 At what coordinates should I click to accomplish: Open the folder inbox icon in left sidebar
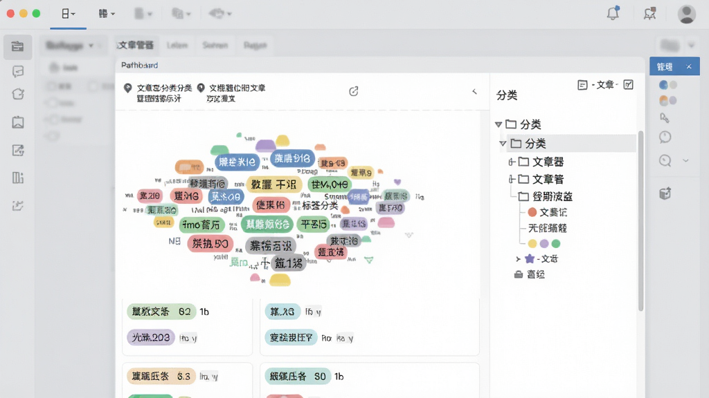click(x=17, y=46)
